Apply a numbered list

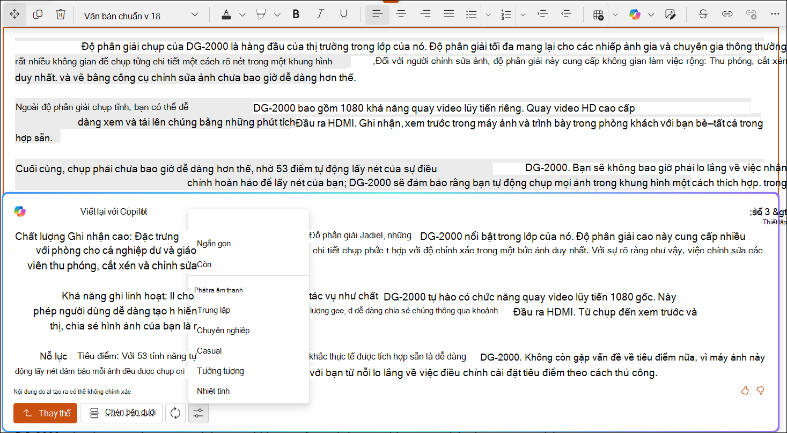[x=506, y=14]
